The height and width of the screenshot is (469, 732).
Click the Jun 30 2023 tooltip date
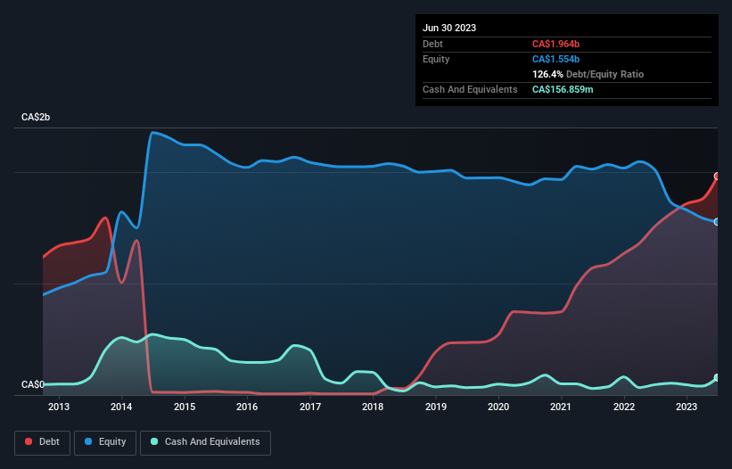(x=449, y=28)
